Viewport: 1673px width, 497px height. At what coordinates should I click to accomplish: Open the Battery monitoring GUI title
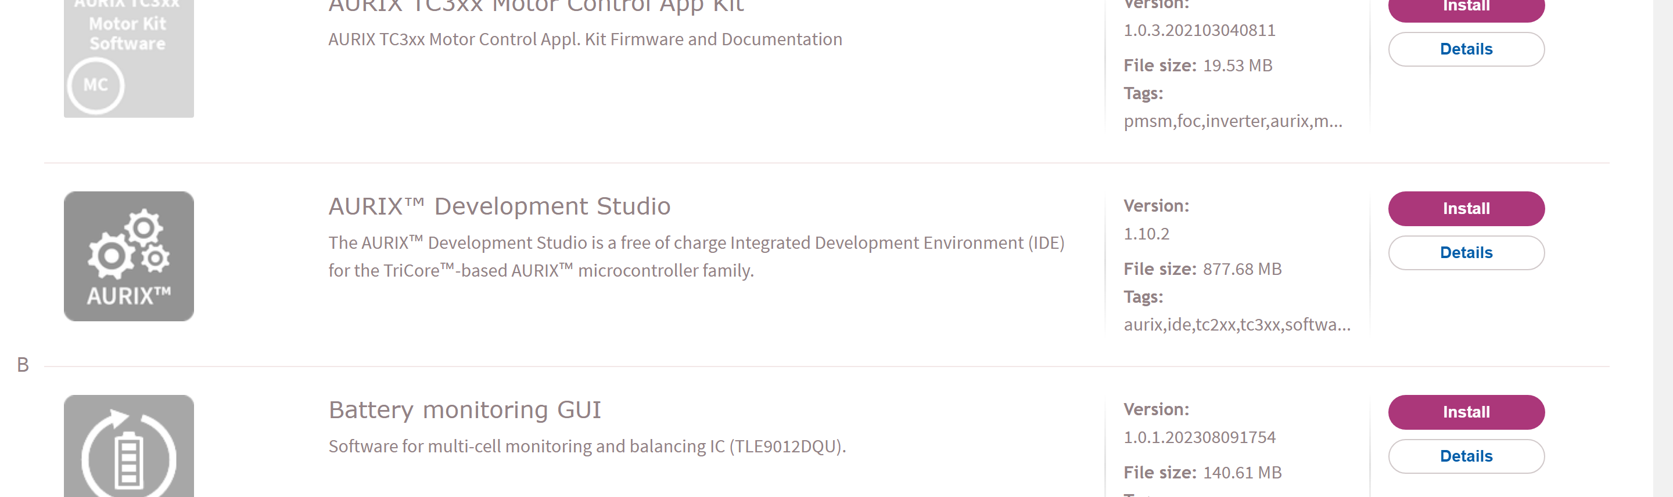click(465, 410)
